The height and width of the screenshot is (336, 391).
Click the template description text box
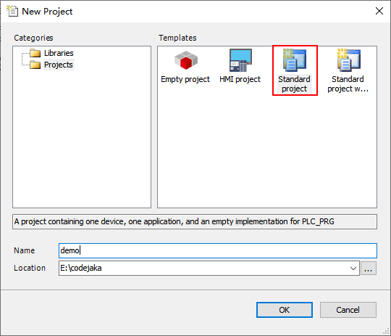(195, 221)
